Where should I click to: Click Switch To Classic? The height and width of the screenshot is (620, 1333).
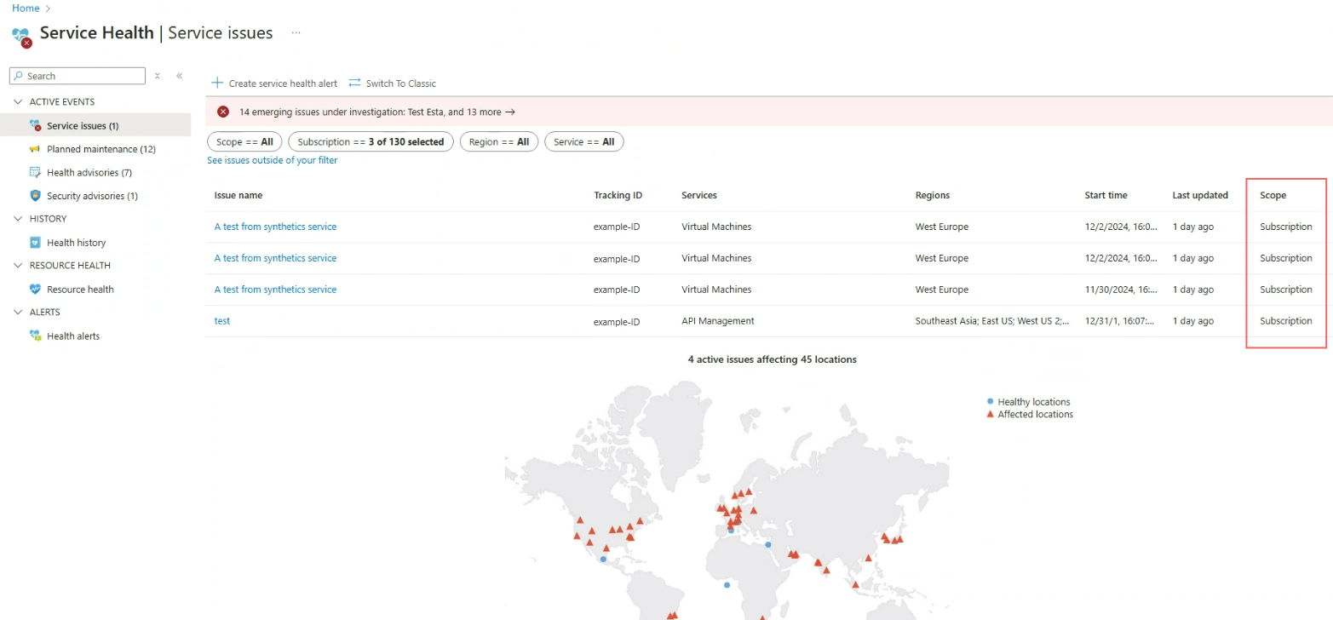(x=393, y=83)
